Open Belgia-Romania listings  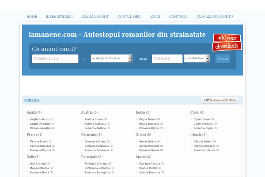click(x=151, y=123)
